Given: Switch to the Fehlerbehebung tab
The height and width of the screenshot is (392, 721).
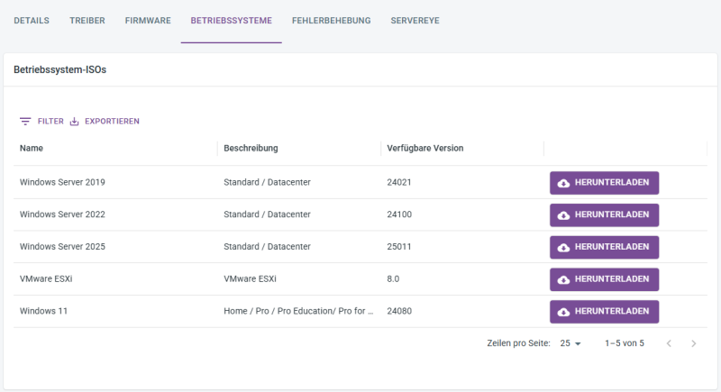Looking at the screenshot, I should (x=331, y=21).
